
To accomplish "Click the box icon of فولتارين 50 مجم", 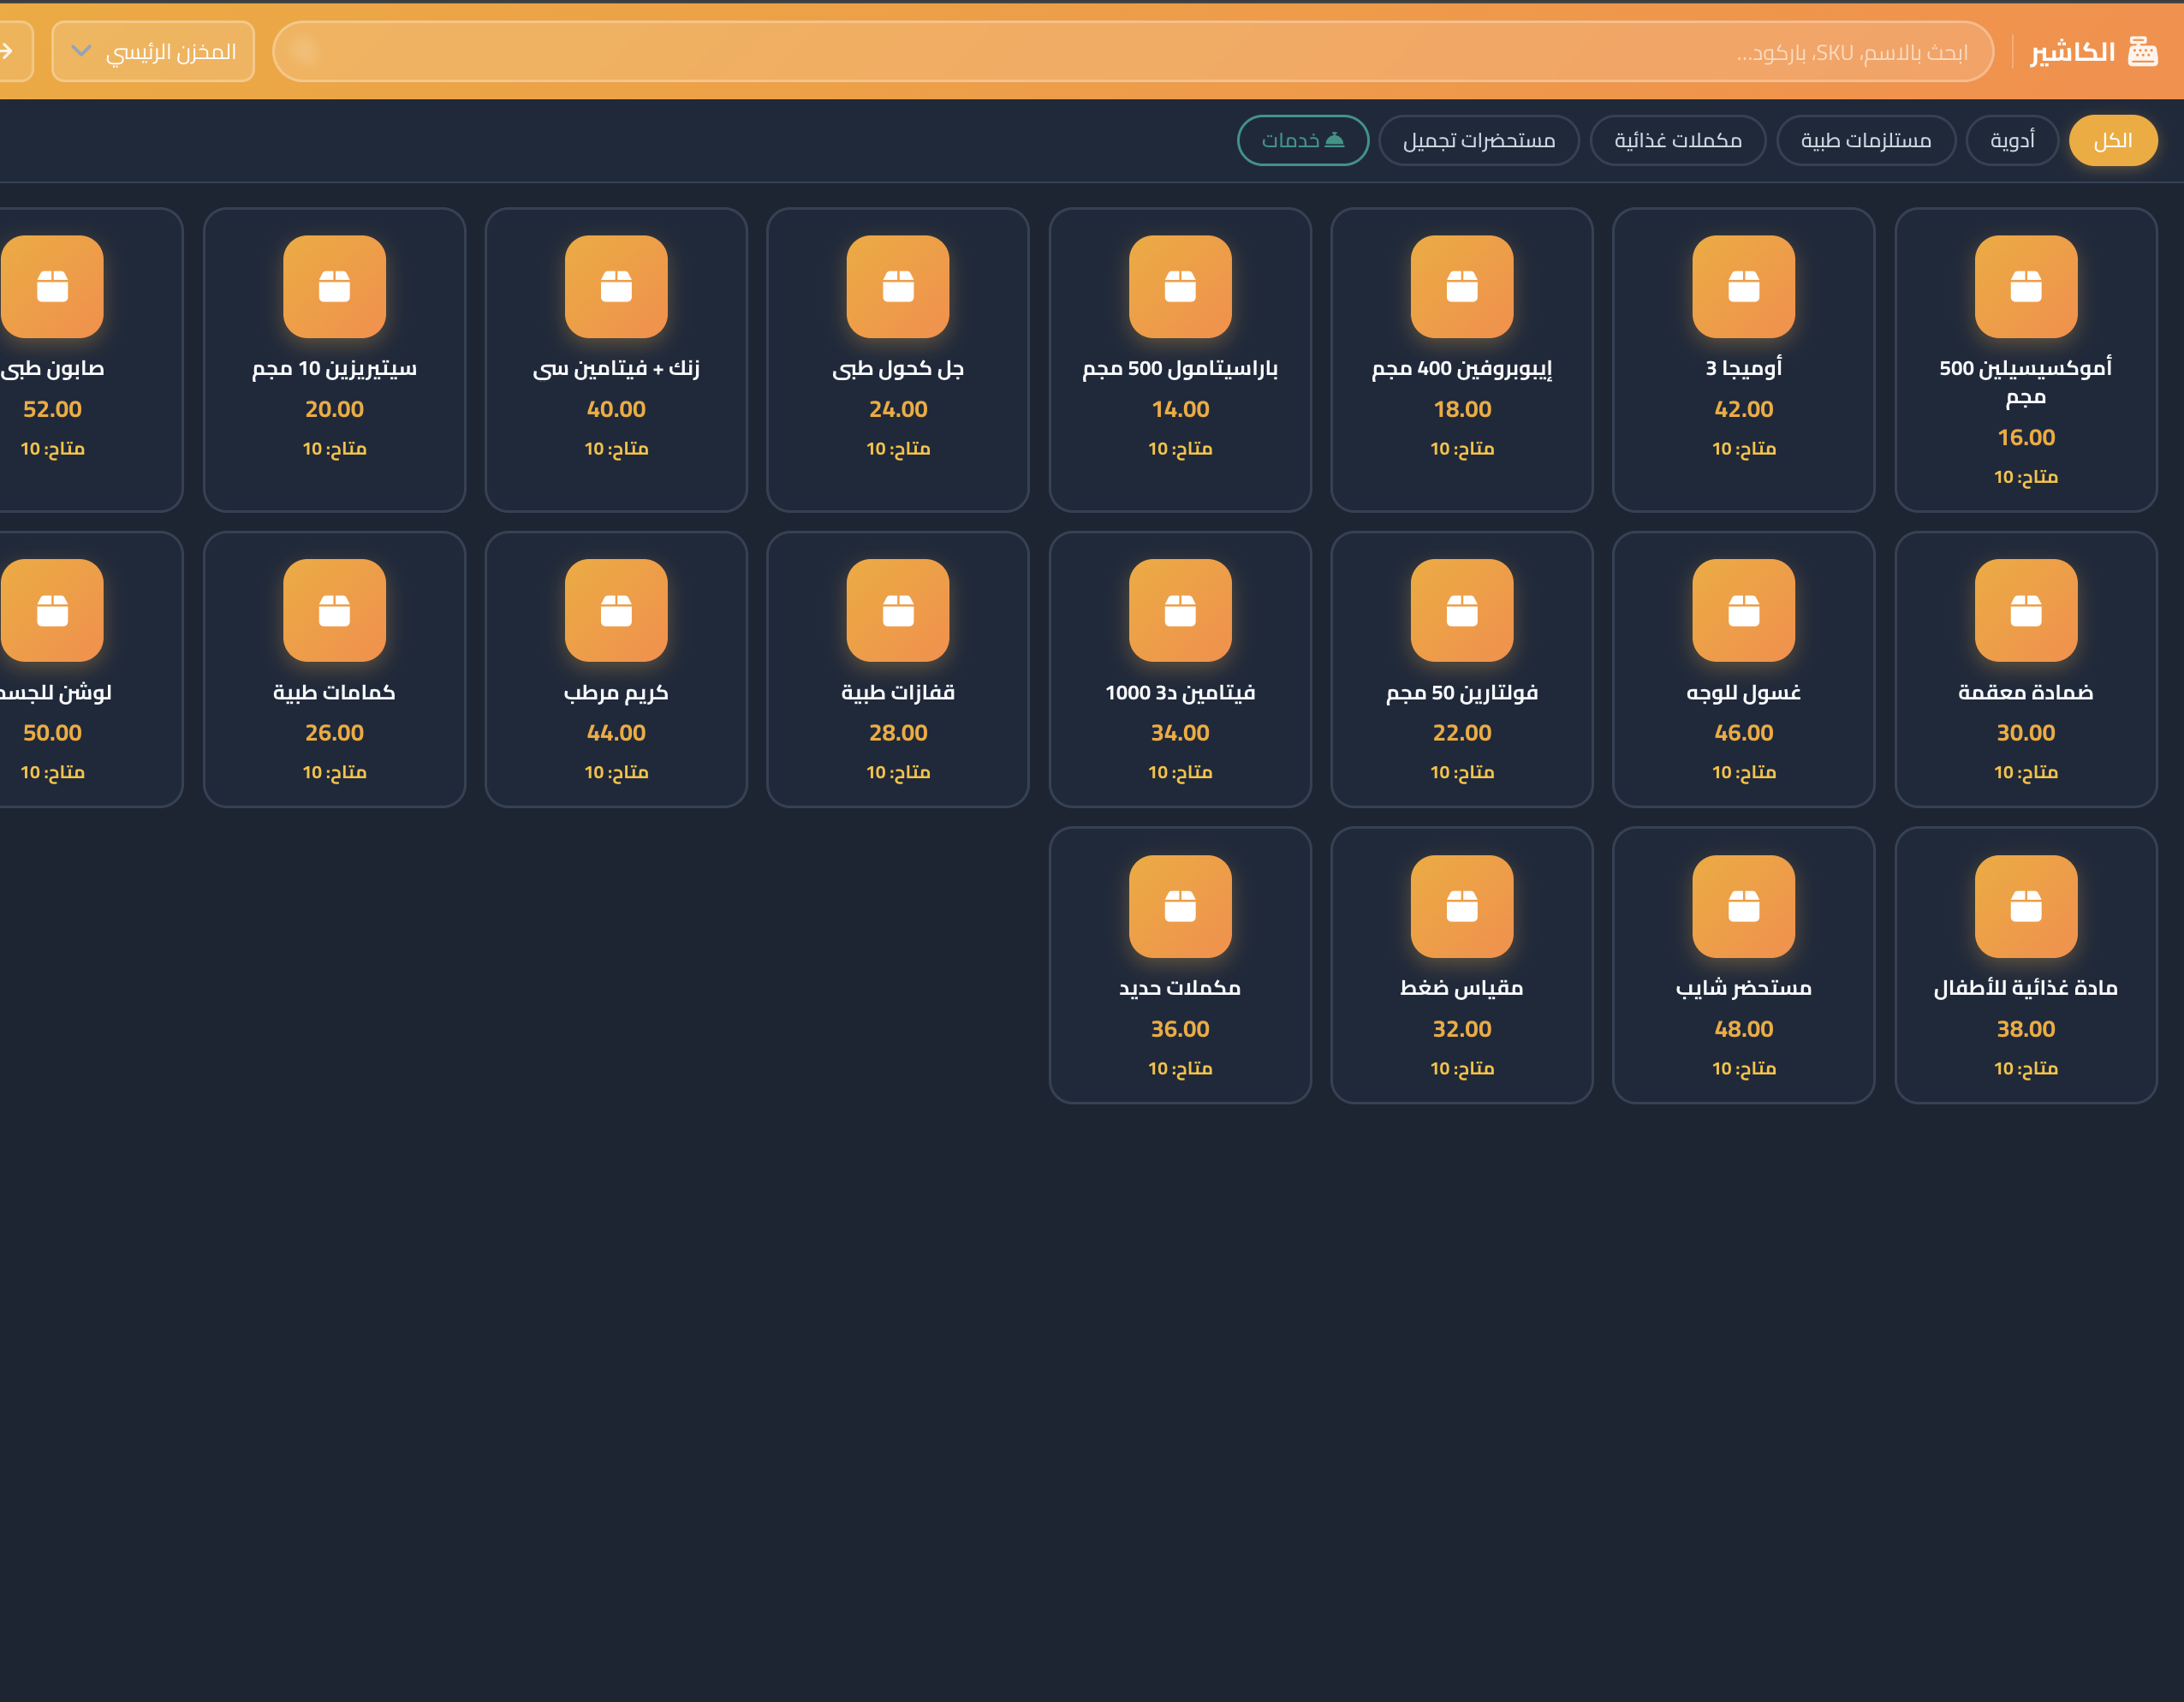I will (1462, 610).
